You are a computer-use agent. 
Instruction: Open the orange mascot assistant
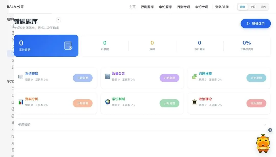pyautogui.click(x=263, y=144)
